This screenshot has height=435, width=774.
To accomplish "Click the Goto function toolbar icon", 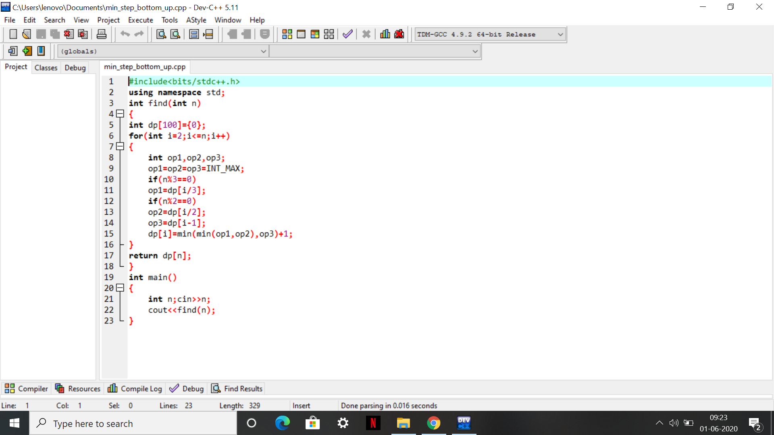I will tap(194, 34).
